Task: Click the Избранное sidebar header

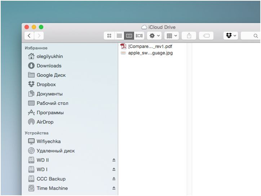Action: (36, 48)
